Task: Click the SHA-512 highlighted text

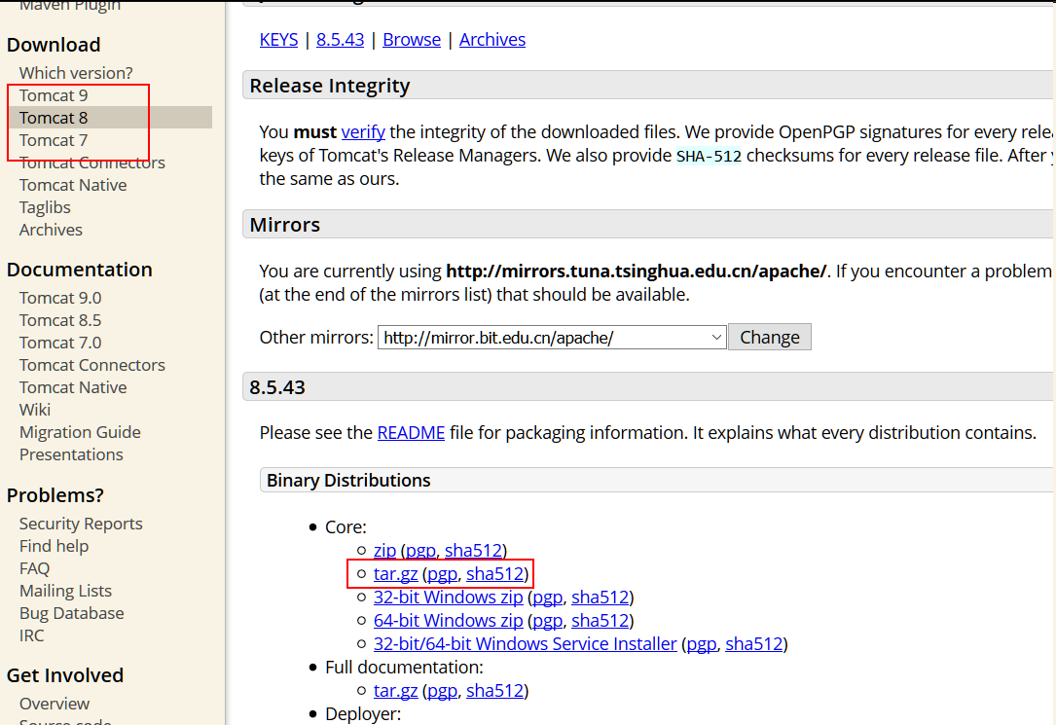Action: pyautogui.click(x=709, y=156)
